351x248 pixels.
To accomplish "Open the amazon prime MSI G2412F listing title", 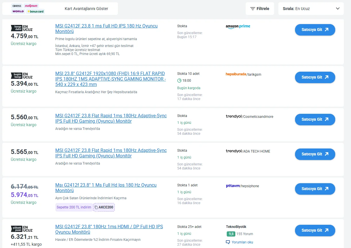I will click(106, 29).
